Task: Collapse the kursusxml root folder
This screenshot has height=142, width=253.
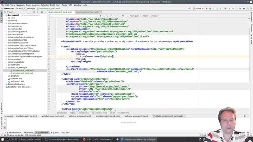Action: [x=4, y=15]
